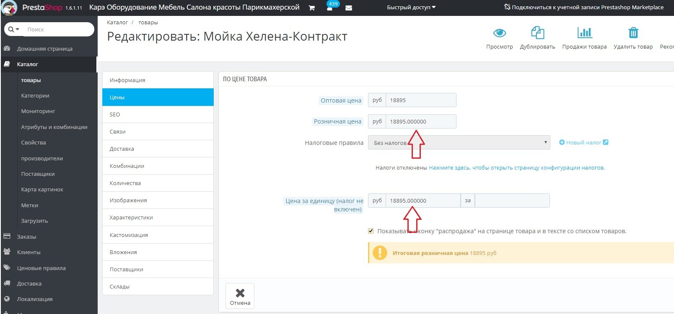This screenshot has width=674, height=314.
Task: Click the shop name in header
Action: click(194, 7)
